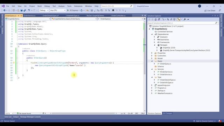Open the OrderQuery() member dropdown
Image resolution: width=224 pixels, height=126 pixels.
pos(120,19)
